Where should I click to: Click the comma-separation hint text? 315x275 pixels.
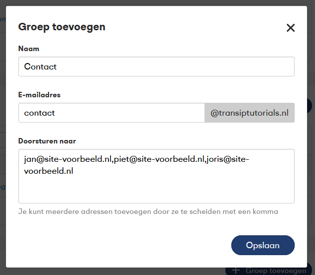click(x=148, y=211)
